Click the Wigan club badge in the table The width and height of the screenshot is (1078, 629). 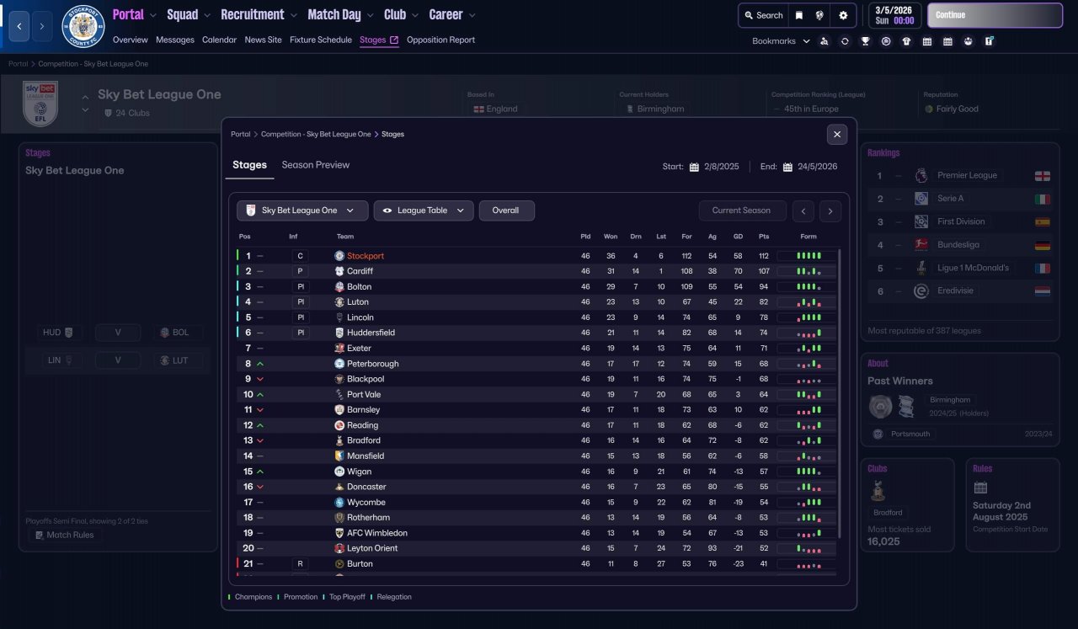tap(339, 472)
